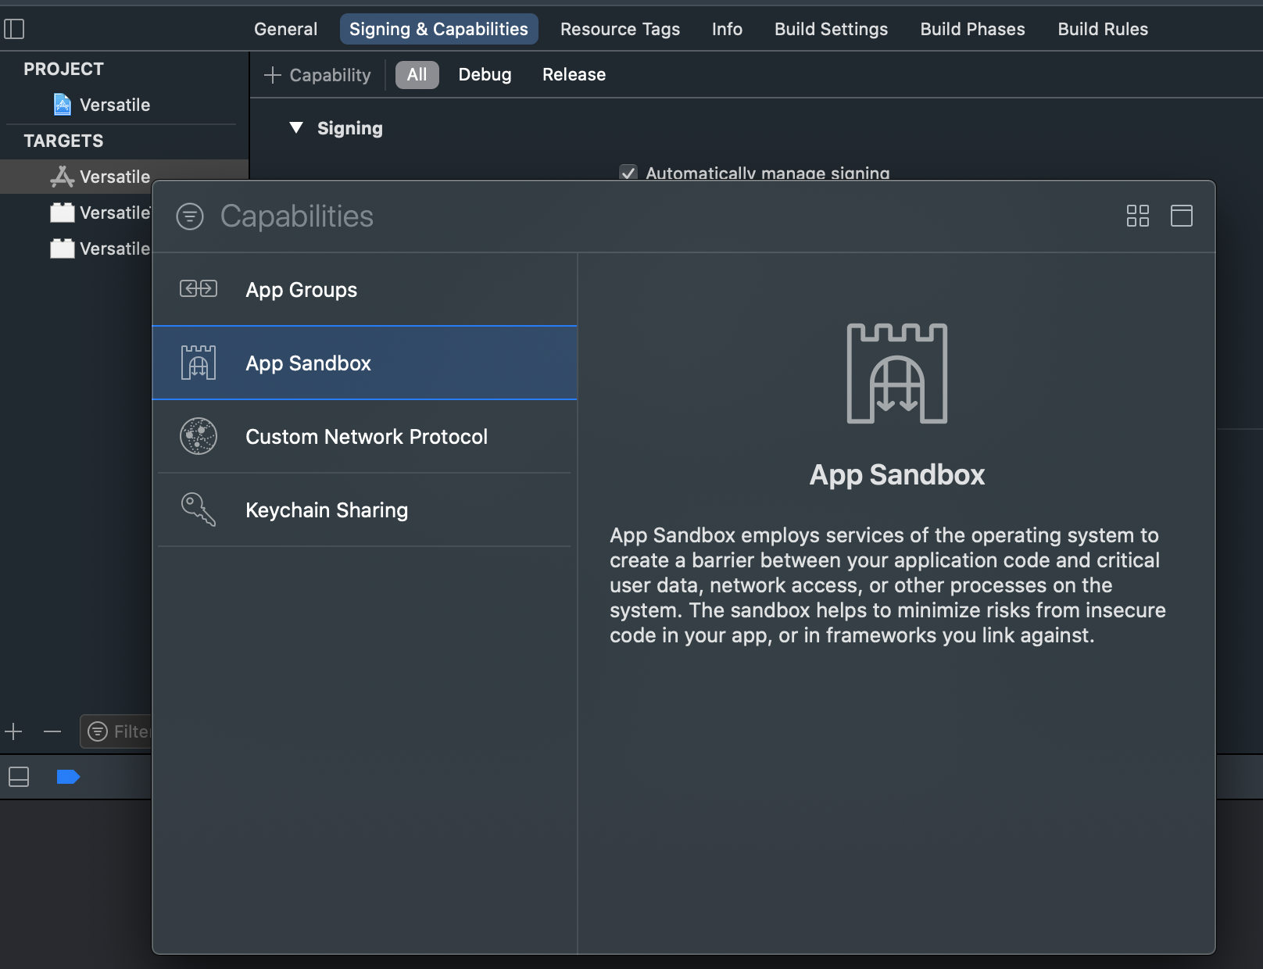This screenshot has height=969, width=1263.
Task: Add a new target with plus icon
Action: (14, 731)
